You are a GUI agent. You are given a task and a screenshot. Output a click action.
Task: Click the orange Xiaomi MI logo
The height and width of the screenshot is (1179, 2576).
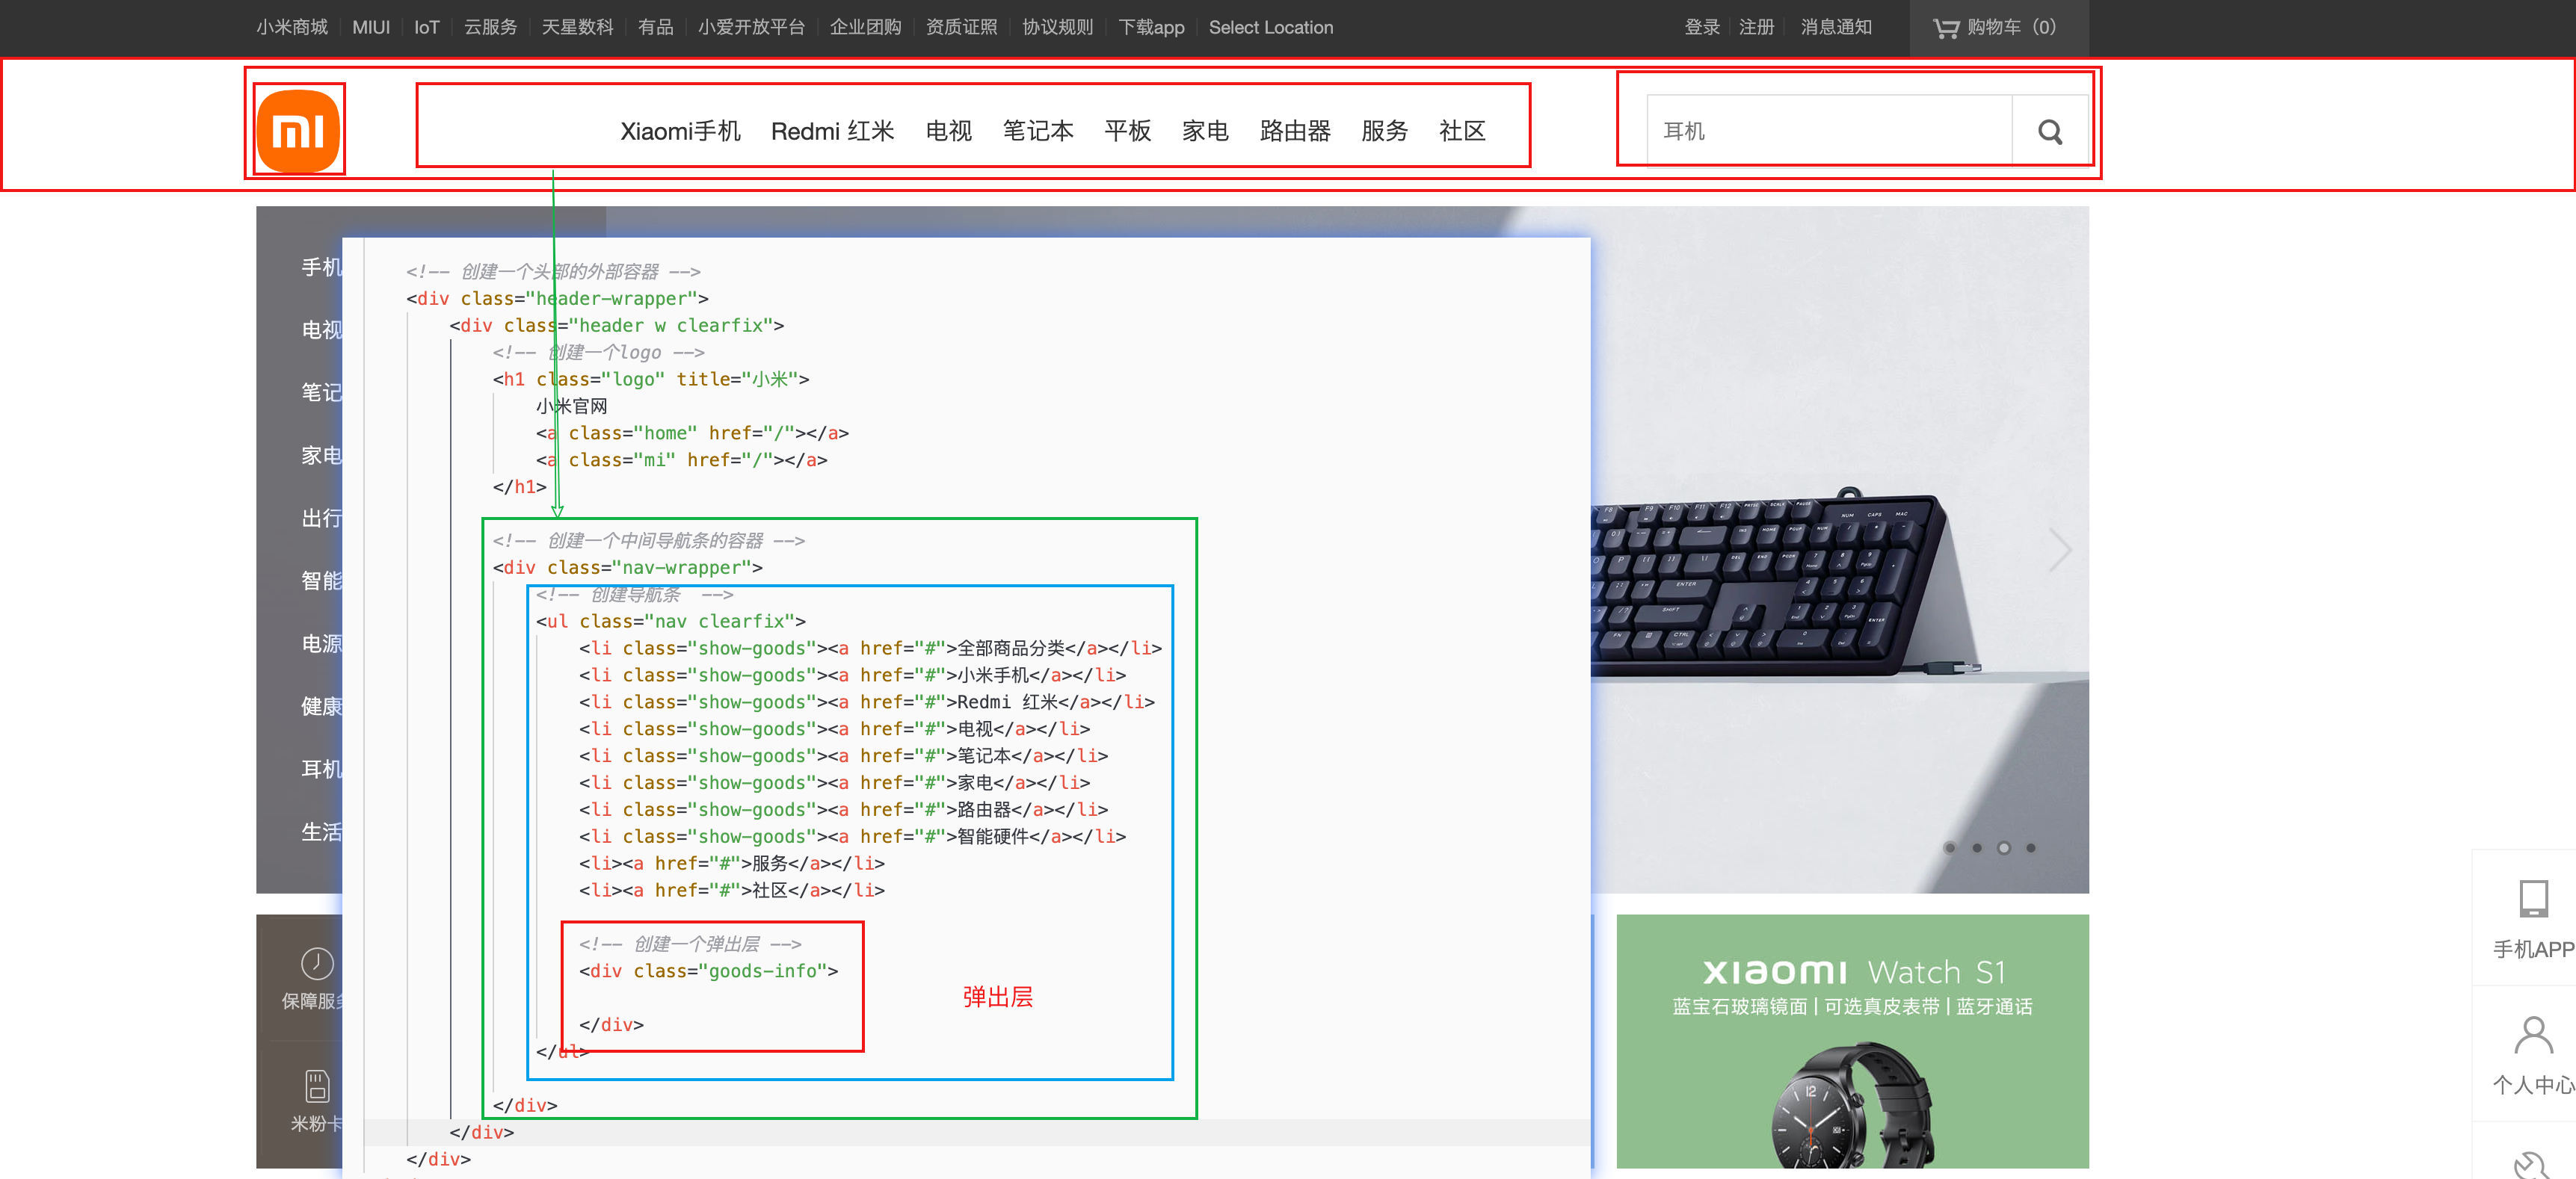(x=298, y=131)
